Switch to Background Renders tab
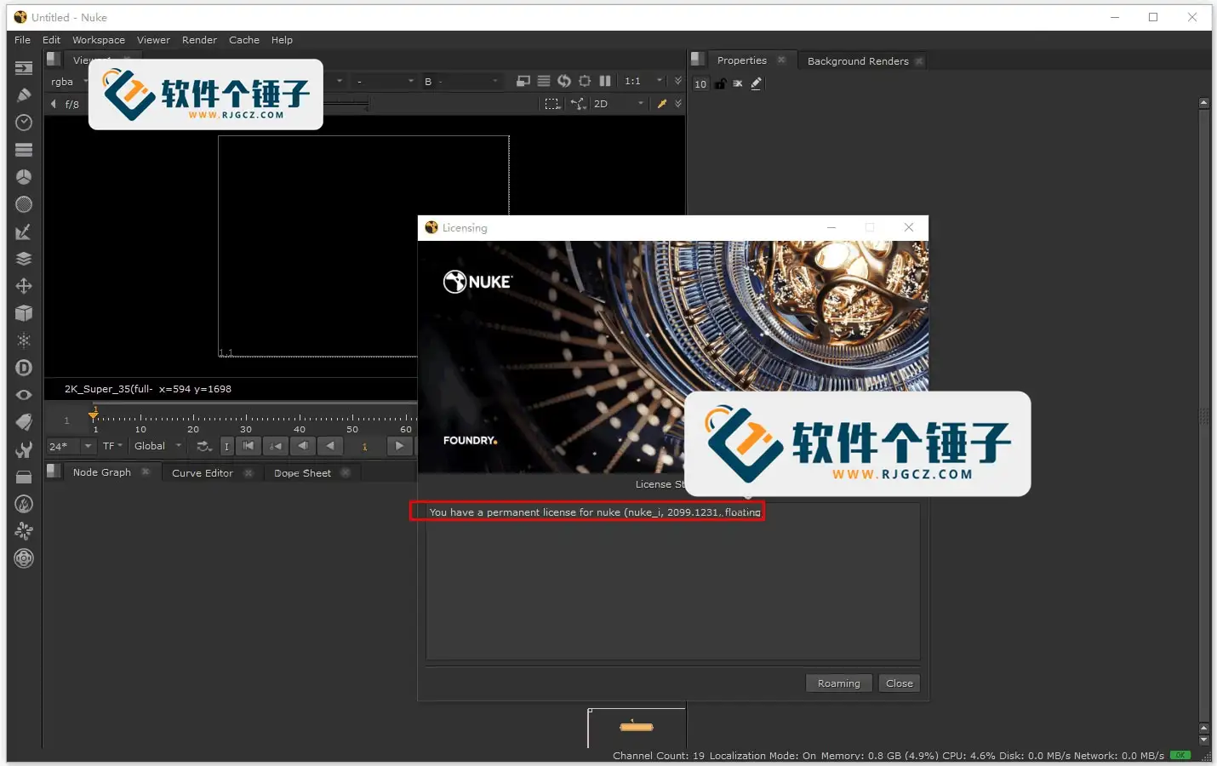This screenshot has width=1217, height=766. pos(858,61)
